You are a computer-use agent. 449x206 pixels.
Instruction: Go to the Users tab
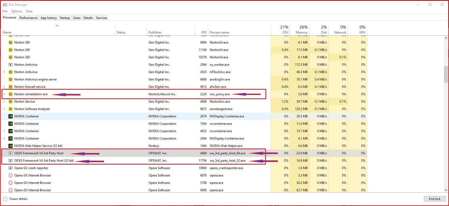pos(77,18)
